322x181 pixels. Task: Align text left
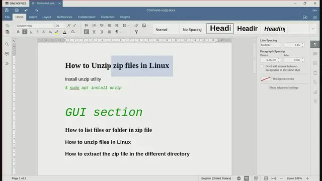[x=87, y=32]
